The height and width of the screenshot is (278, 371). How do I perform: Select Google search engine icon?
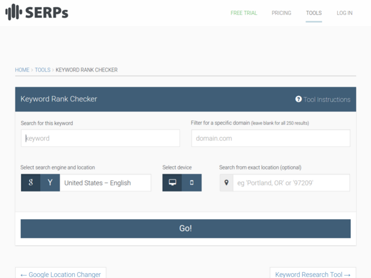31,183
